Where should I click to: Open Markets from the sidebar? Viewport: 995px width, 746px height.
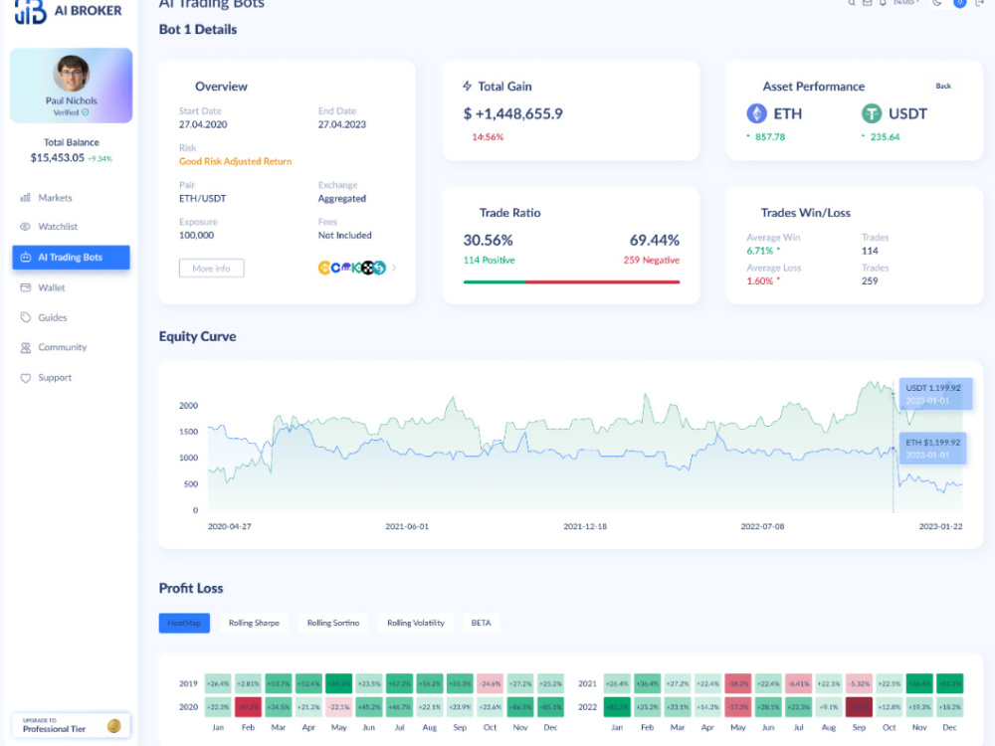tap(55, 198)
